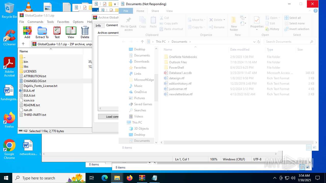
Task: Open the Windows Start menu
Action: 6,178
